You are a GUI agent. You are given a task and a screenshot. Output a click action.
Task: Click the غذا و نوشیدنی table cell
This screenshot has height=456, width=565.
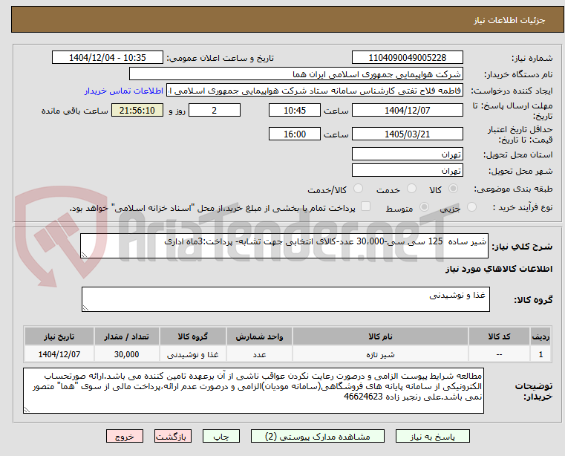tap(193, 354)
